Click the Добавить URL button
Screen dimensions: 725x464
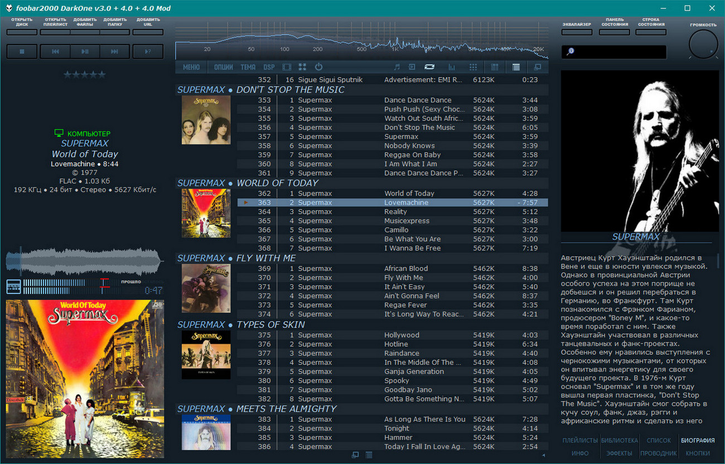coord(148,32)
